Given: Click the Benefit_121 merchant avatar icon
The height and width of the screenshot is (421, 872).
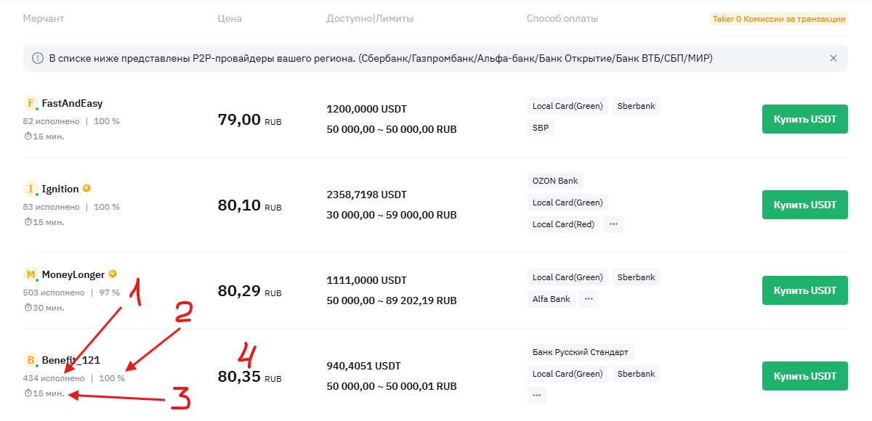Looking at the screenshot, I should [x=31, y=360].
